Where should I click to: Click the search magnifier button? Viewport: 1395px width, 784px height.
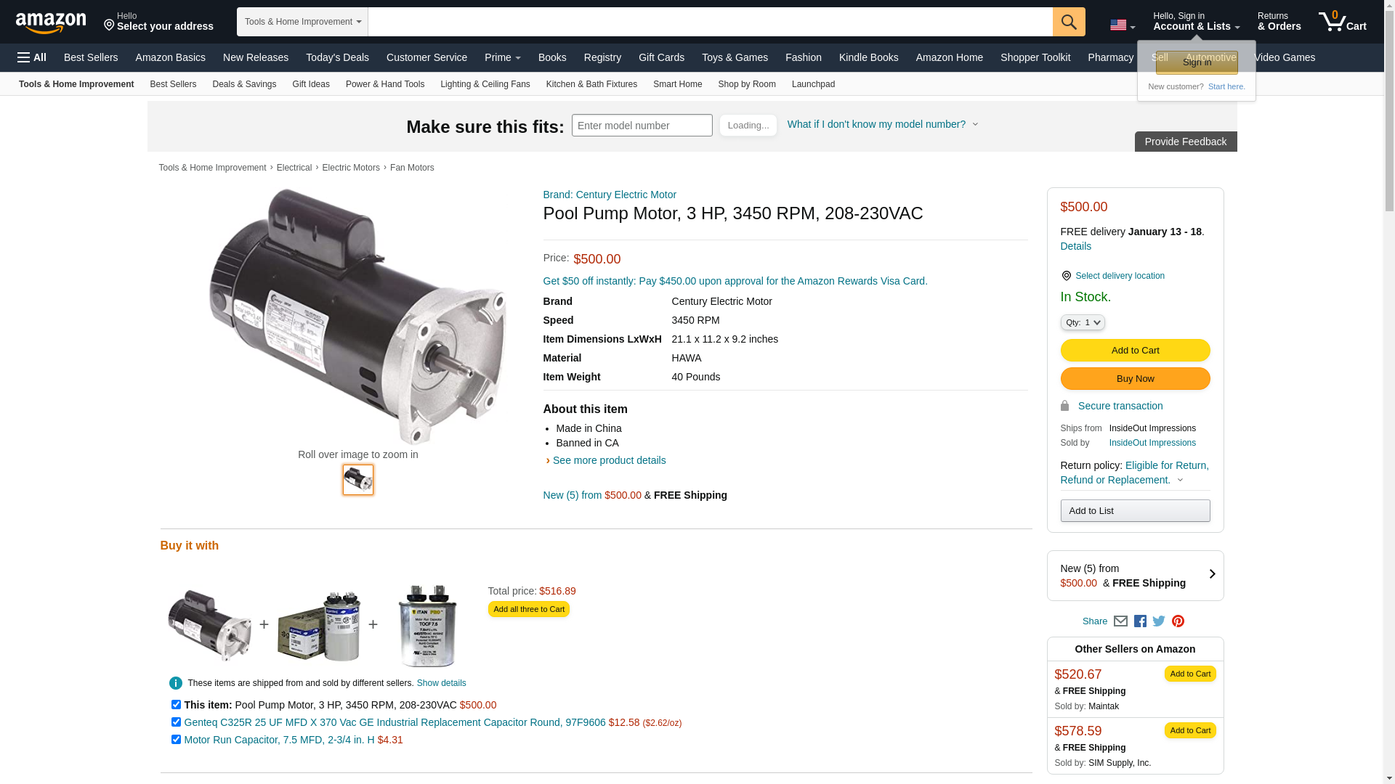pos(1069,22)
